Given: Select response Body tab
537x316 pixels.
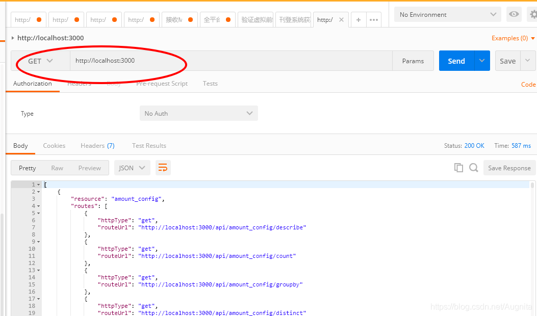Looking at the screenshot, I should coord(20,145).
